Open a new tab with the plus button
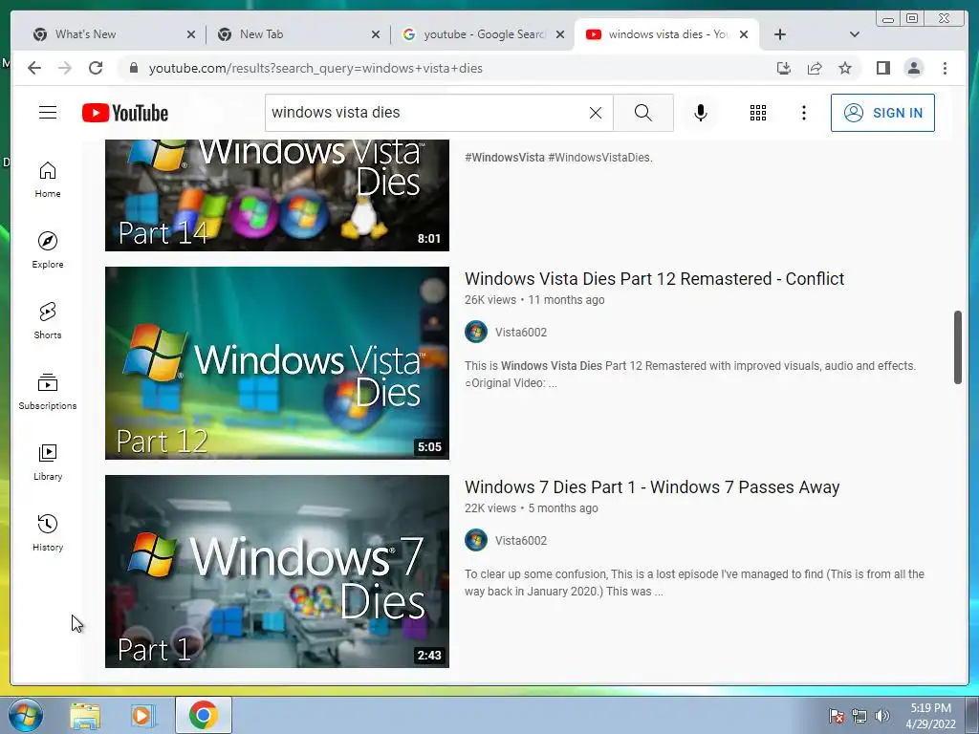The width and height of the screenshot is (979, 734). pyautogui.click(x=780, y=34)
